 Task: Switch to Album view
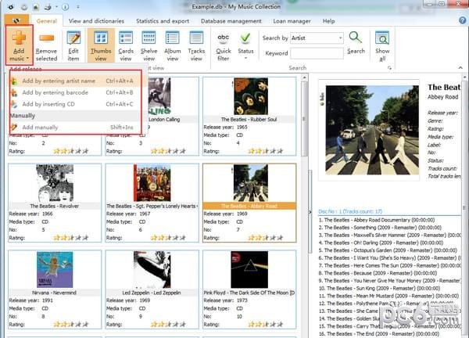[x=173, y=46]
